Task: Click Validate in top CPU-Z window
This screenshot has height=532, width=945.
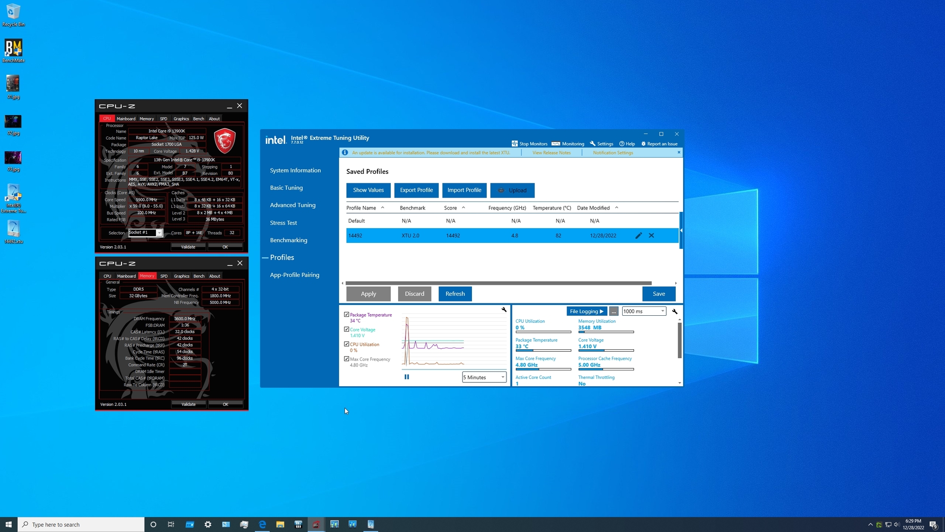Action: point(188,247)
